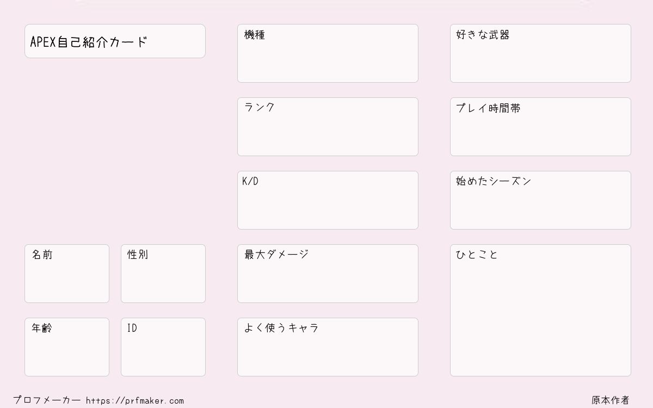653x408 pixels.
Task: Select the ID field box
Action: coord(163,347)
